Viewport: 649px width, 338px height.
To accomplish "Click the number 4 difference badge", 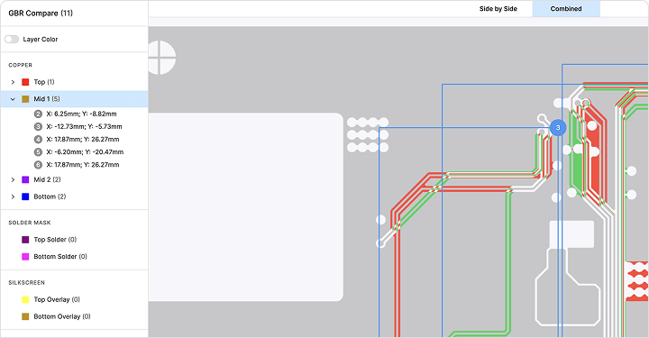I will pyautogui.click(x=38, y=140).
